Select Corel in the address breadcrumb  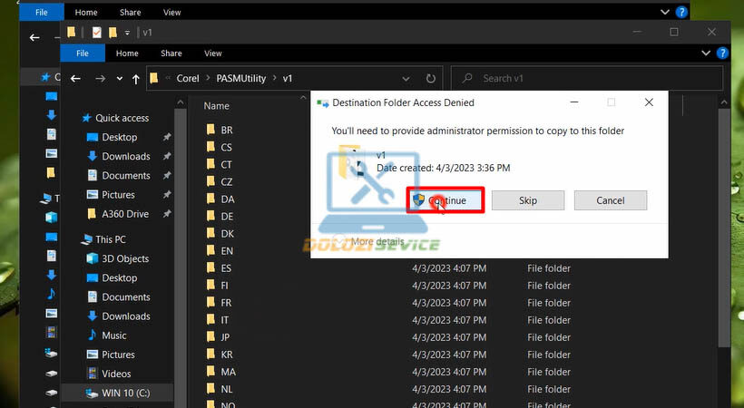(x=188, y=79)
